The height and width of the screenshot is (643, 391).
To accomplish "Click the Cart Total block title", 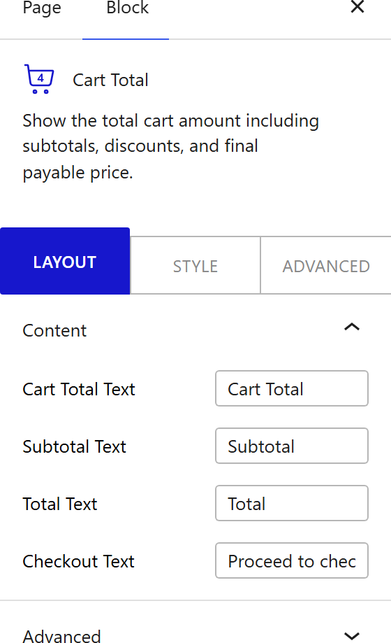I will [x=110, y=80].
